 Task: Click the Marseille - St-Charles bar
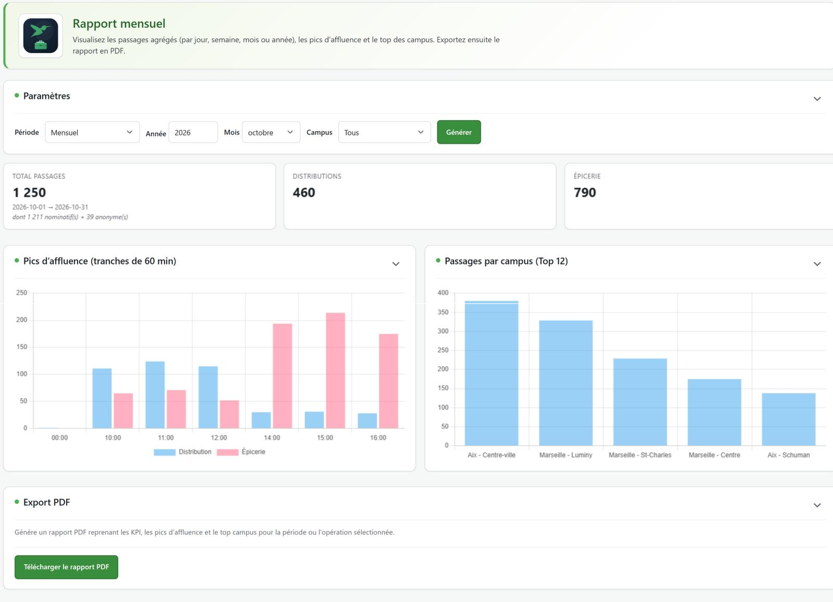(640, 402)
